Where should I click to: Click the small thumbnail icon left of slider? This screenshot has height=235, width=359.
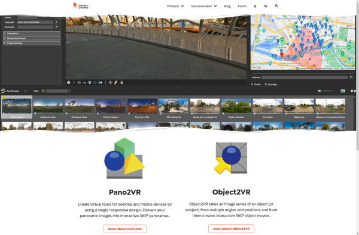[319, 91]
